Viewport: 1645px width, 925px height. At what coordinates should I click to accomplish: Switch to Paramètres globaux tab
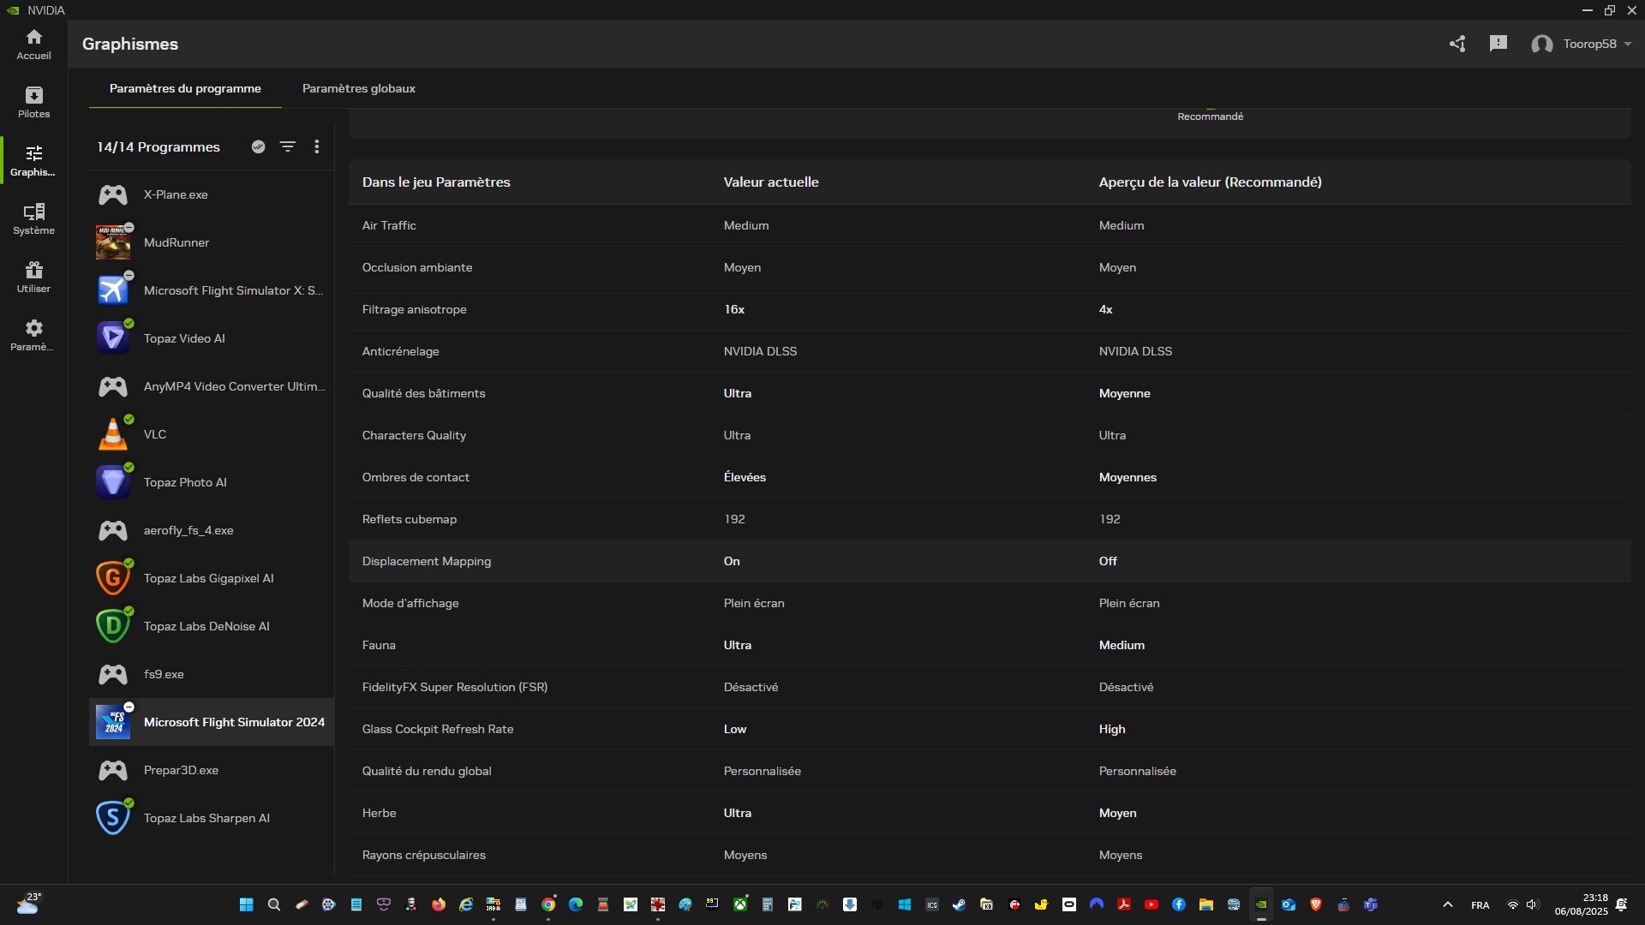[x=358, y=88]
